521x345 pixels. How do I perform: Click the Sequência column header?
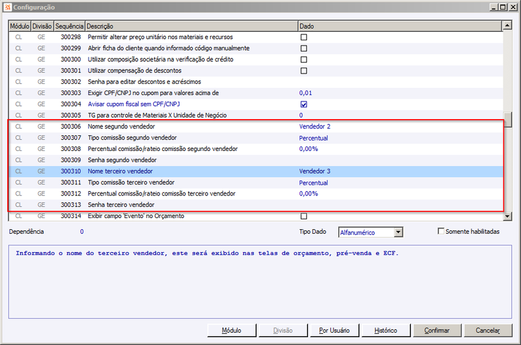click(x=69, y=26)
